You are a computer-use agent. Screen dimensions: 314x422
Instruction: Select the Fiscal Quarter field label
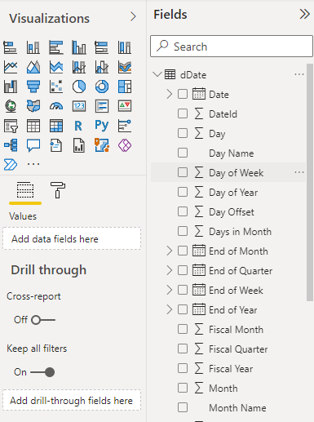click(238, 349)
